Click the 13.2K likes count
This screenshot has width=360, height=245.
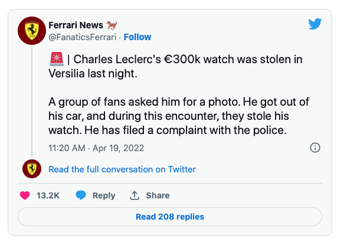(x=48, y=195)
